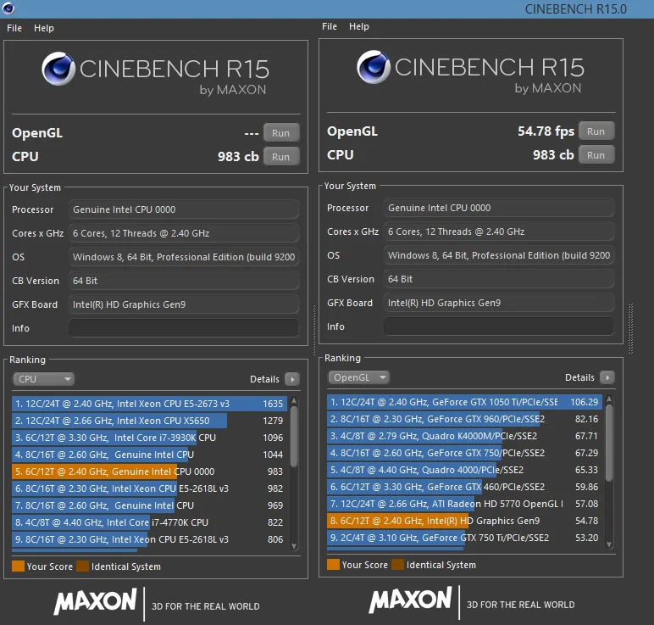Select the Quadro 4000 ranking row
The image size is (654, 625).
pos(464,470)
